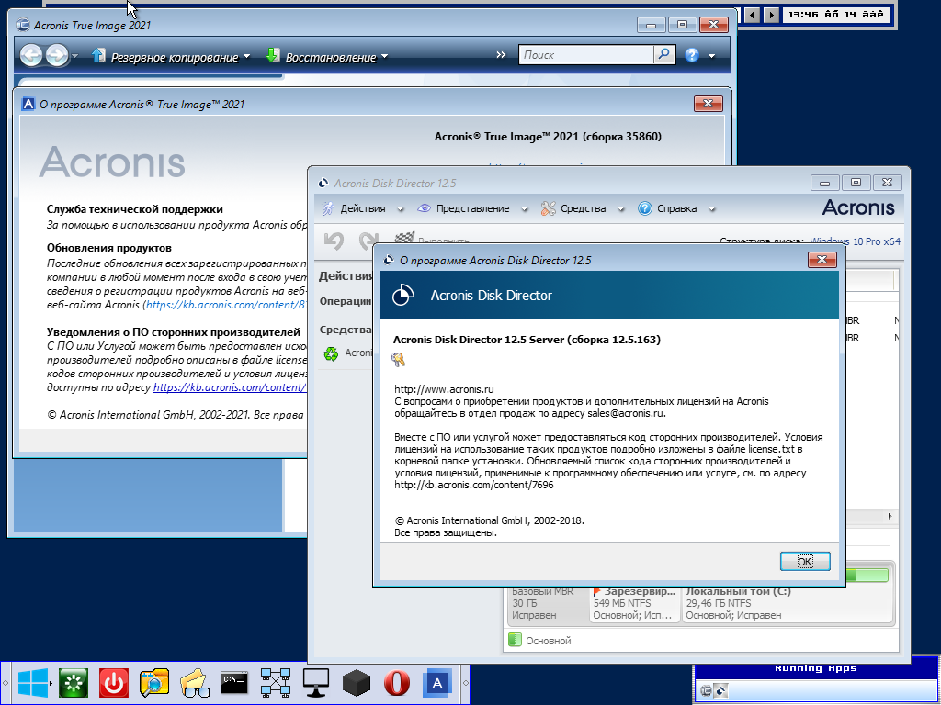Click the back arrow in True Image
941x705 pixels.
(31, 56)
